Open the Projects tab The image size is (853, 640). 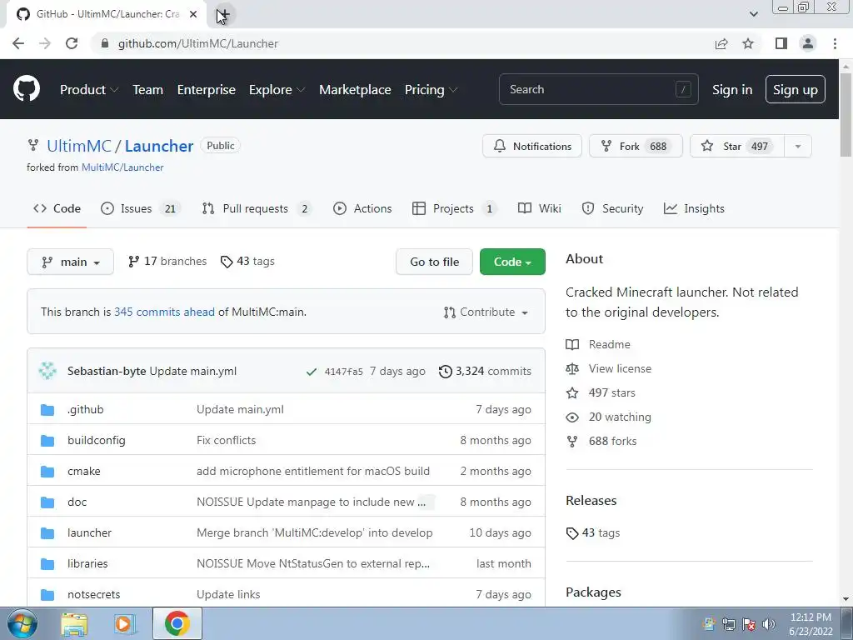point(455,208)
